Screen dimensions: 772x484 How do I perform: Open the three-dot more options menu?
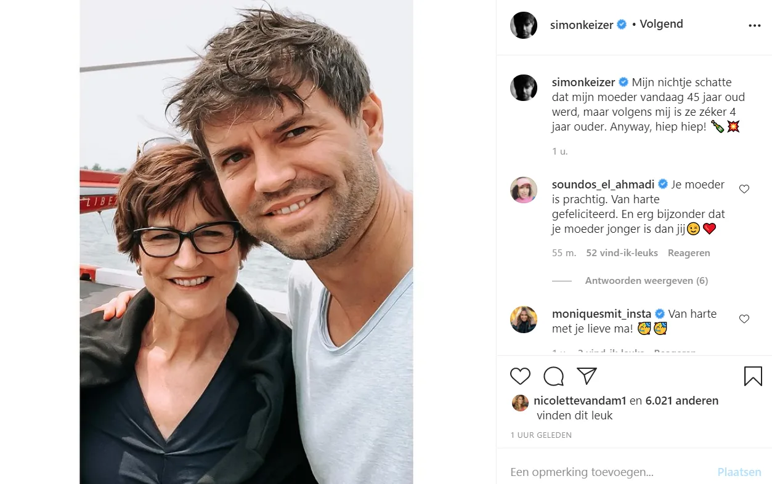[x=755, y=26]
